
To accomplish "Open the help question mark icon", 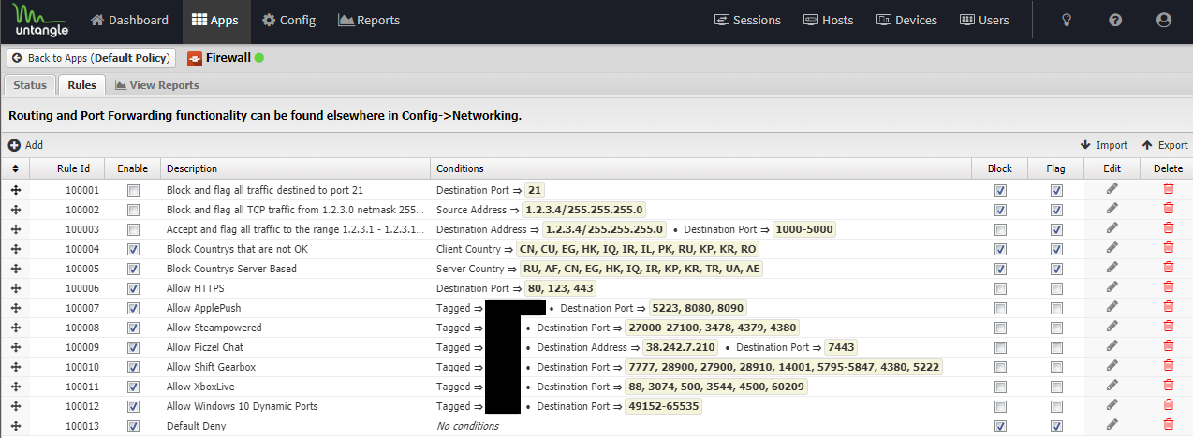I will point(1115,20).
